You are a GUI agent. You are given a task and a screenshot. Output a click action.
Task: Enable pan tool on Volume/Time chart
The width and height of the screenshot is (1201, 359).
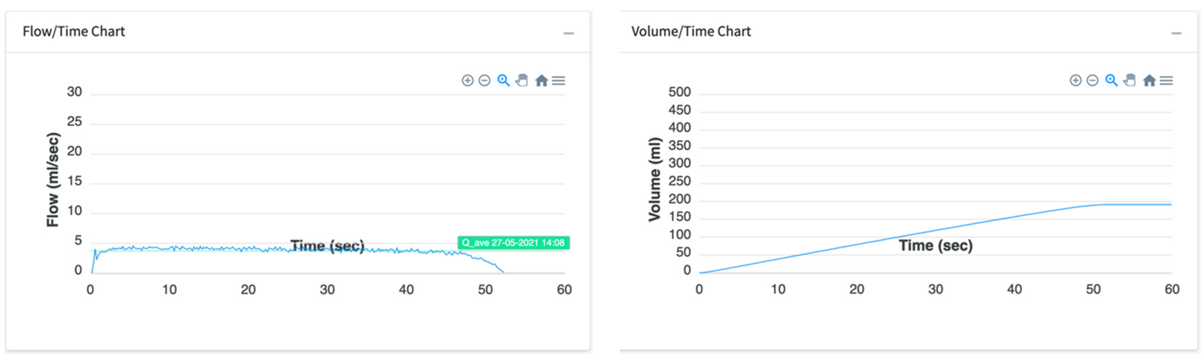[x=1130, y=80]
